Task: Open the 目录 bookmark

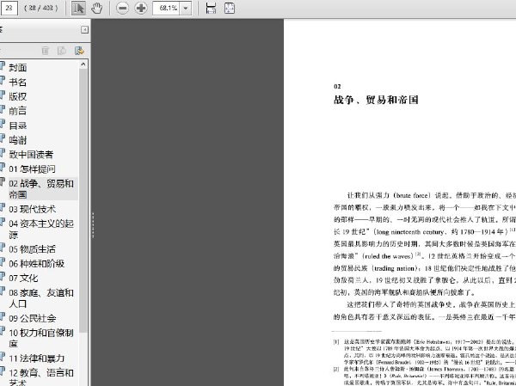Action: click(x=18, y=126)
